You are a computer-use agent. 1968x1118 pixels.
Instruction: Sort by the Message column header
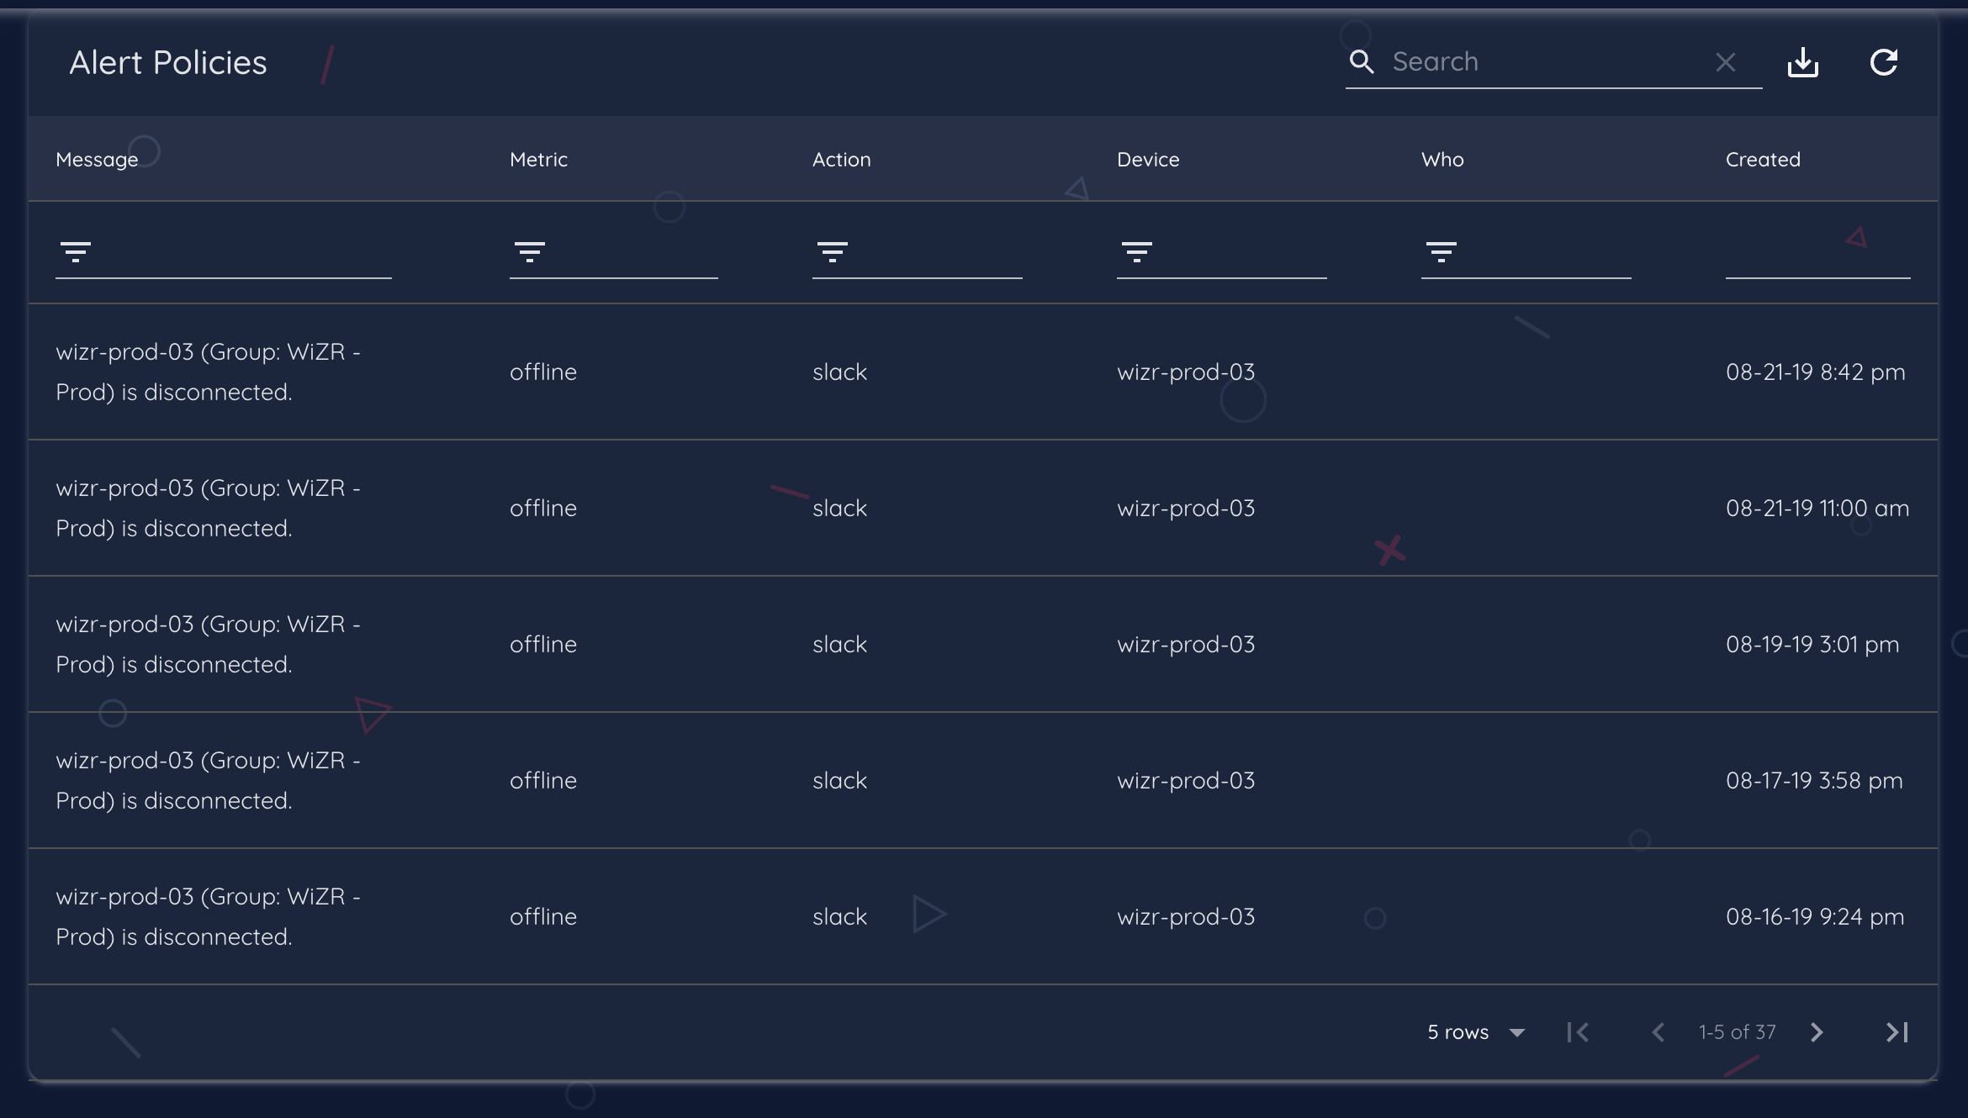pos(97,160)
